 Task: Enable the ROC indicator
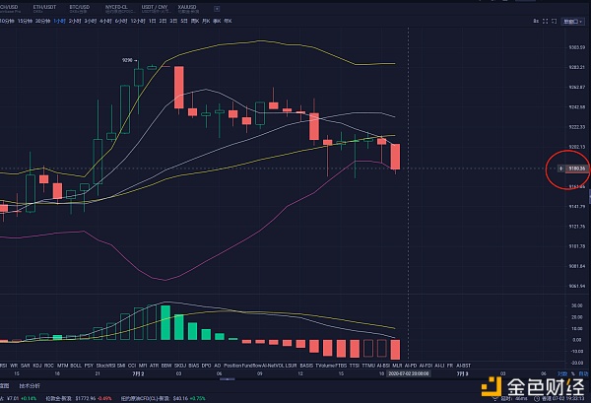pos(49,366)
